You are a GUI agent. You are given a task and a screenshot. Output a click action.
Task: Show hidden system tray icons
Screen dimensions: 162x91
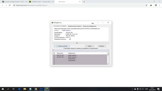point(132,89)
